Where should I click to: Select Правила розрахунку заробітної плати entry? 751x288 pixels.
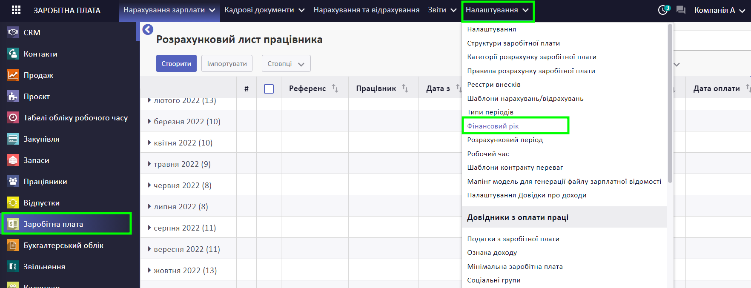pos(531,71)
